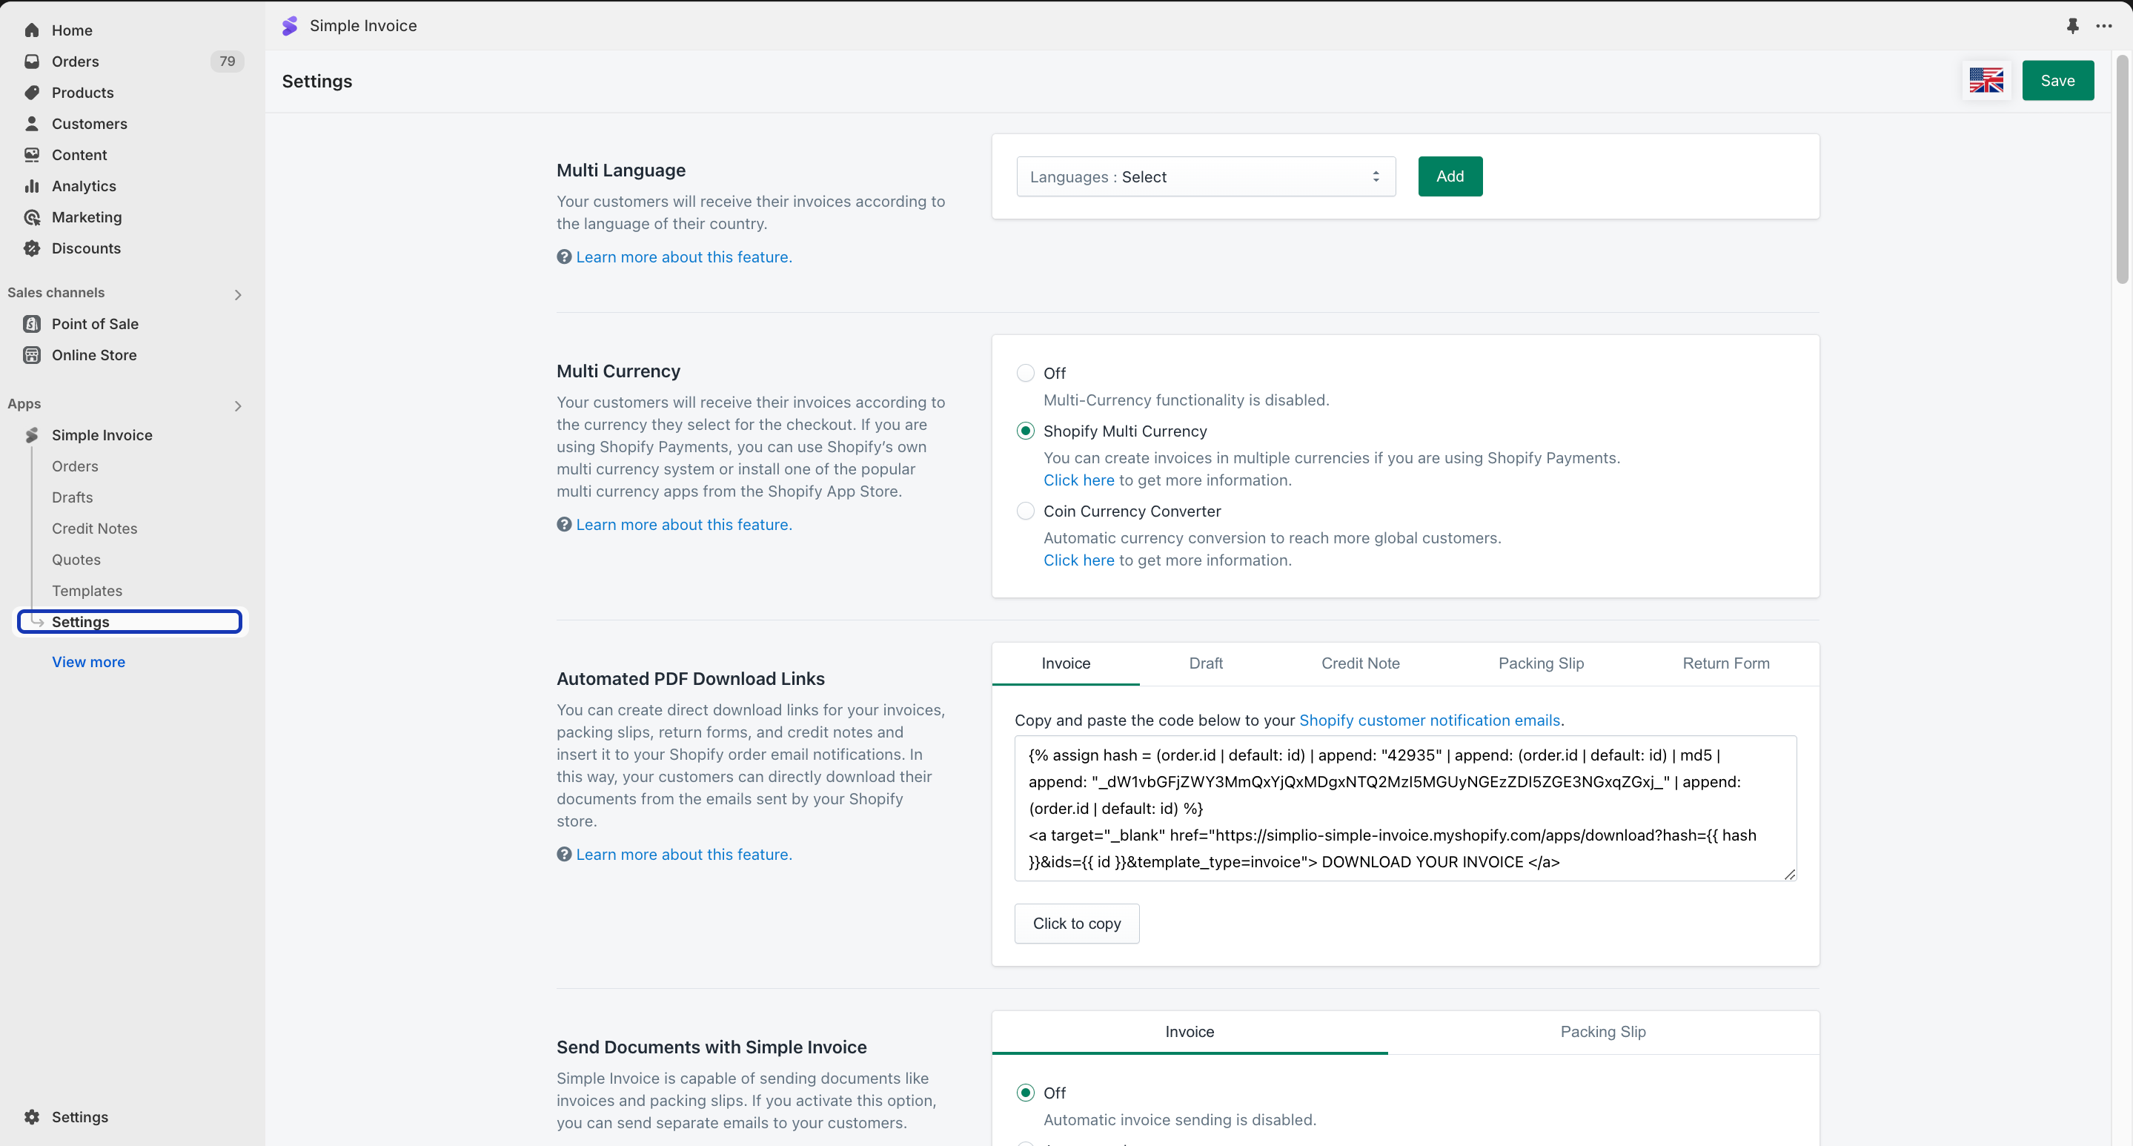Image resolution: width=2133 pixels, height=1146 pixels.
Task: Select the Off multi-currency radio button
Action: pyautogui.click(x=1025, y=373)
